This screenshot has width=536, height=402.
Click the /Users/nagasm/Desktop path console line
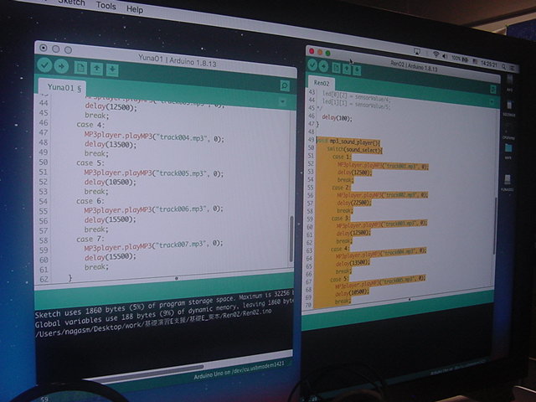[x=153, y=322]
